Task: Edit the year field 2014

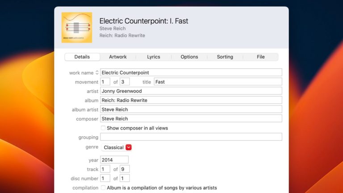Action: click(x=114, y=160)
